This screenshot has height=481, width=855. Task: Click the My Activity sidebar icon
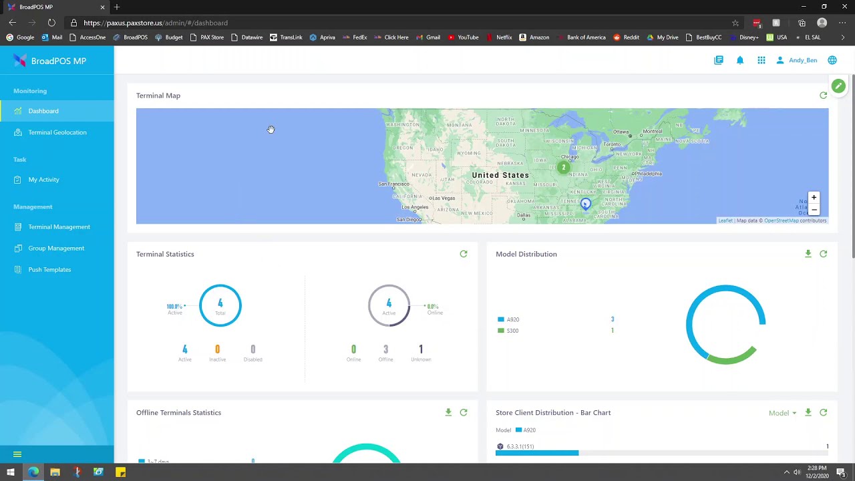pos(17,180)
